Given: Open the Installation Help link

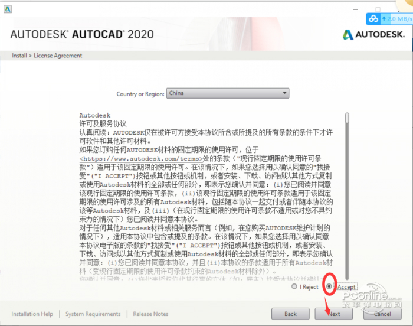Looking at the screenshot, I should (x=32, y=314).
